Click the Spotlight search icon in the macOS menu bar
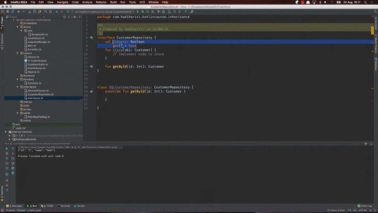Screen dimensions: 378x213 pos(366,2)
